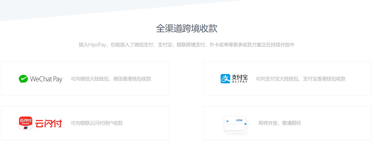Click the VISA card illustration

[236, 124]
